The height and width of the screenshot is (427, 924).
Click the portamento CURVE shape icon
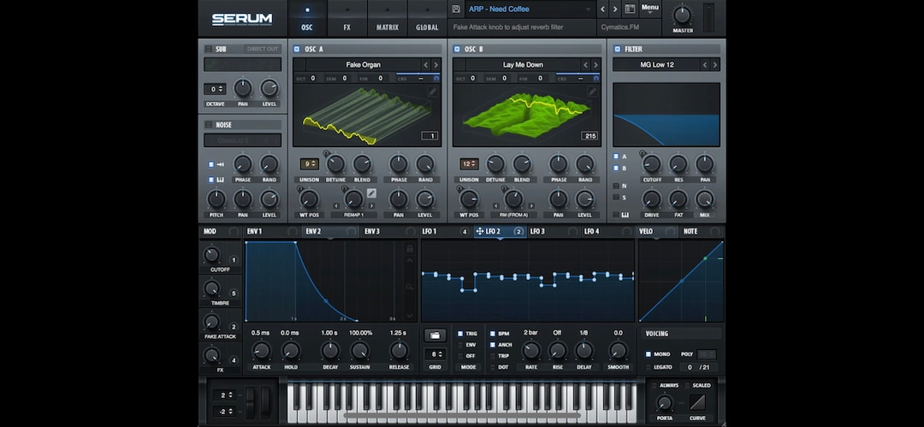coord(698,402)
